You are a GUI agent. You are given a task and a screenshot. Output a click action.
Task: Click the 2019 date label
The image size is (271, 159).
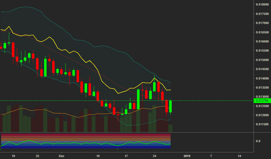(187, 156)
